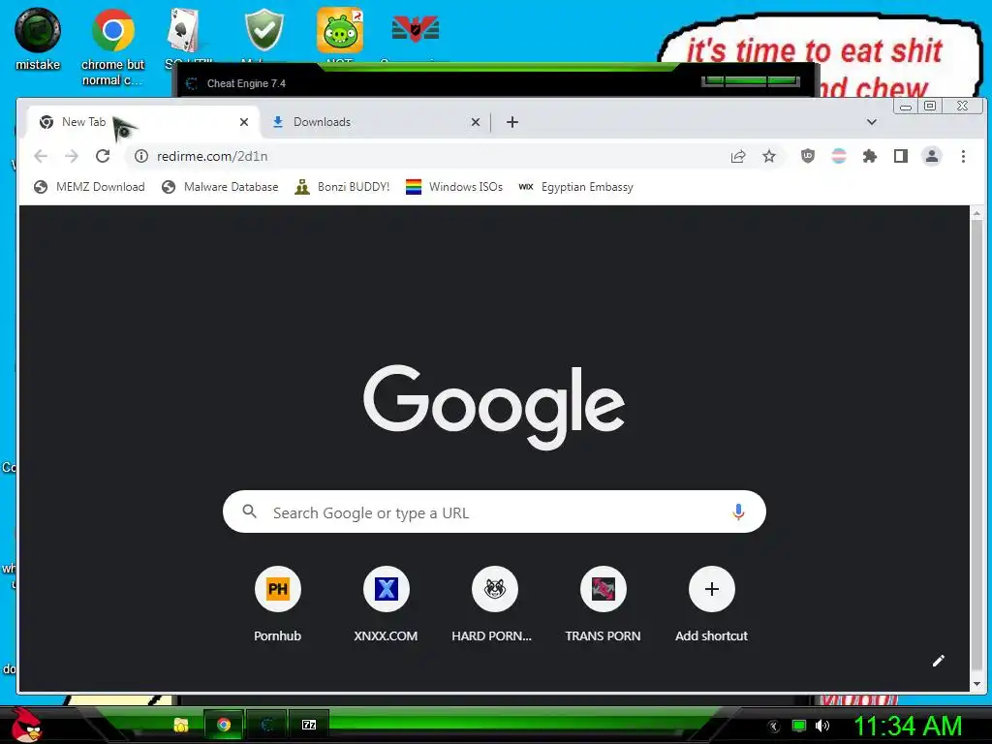Viewport: 992px width, 744px height.
Task: Open the 7z taskbar button
Action: [x=309, y=725]
